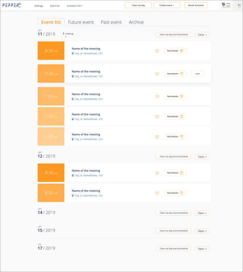Screen dimensions: 243x272
Task: Expand Jan 15 with the Open button
Action: click(x=202, y=231)
